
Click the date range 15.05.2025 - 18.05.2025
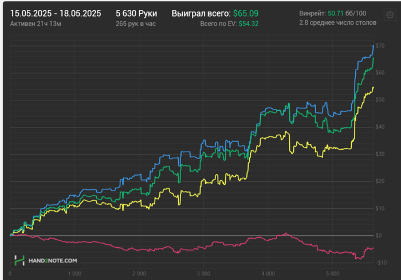56,13
